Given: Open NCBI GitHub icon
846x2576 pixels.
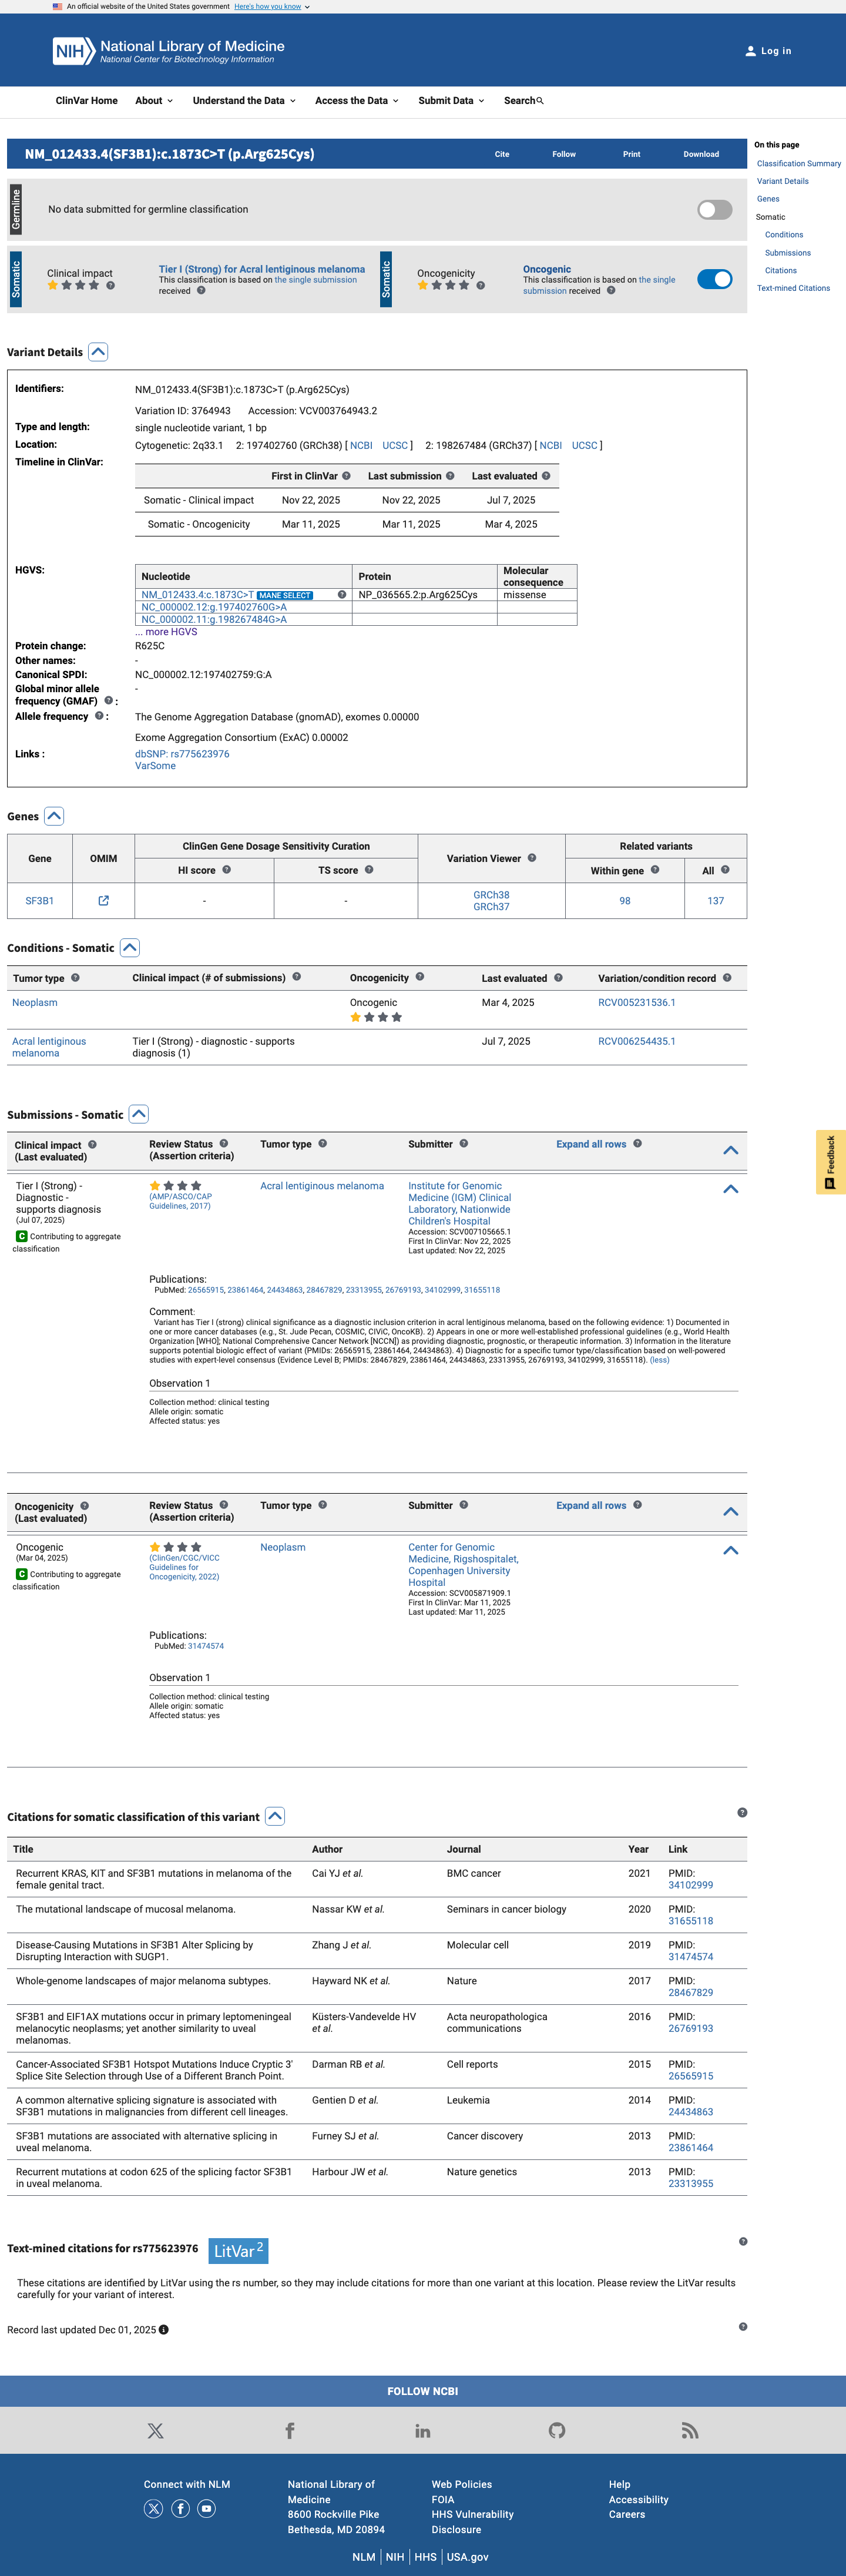Looking at the screenshot, I should pyautogui.click(x=557, y=2430).
